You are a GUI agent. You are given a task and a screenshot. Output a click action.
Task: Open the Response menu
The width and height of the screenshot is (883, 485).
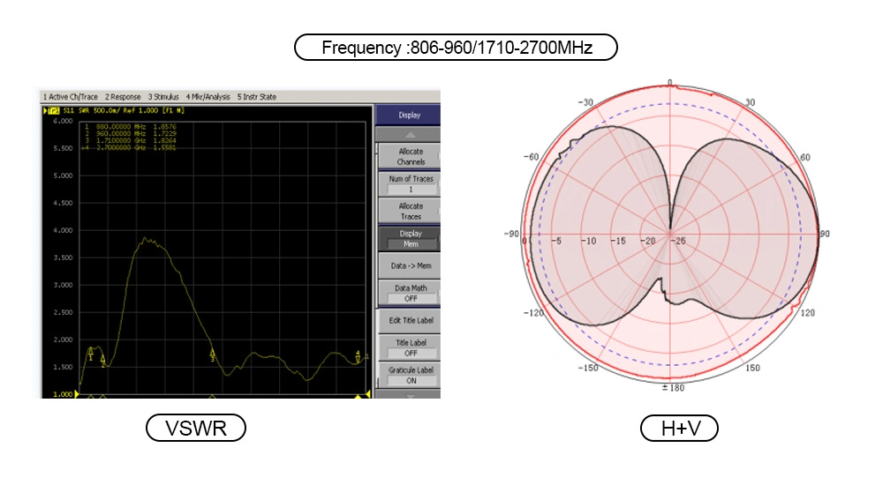[x=123, y=97]
